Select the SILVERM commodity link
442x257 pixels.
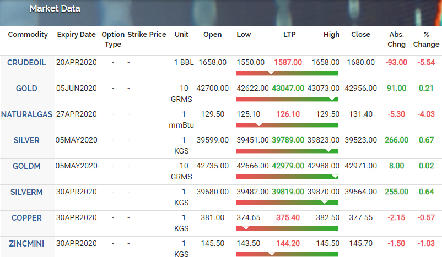[26, 192]
